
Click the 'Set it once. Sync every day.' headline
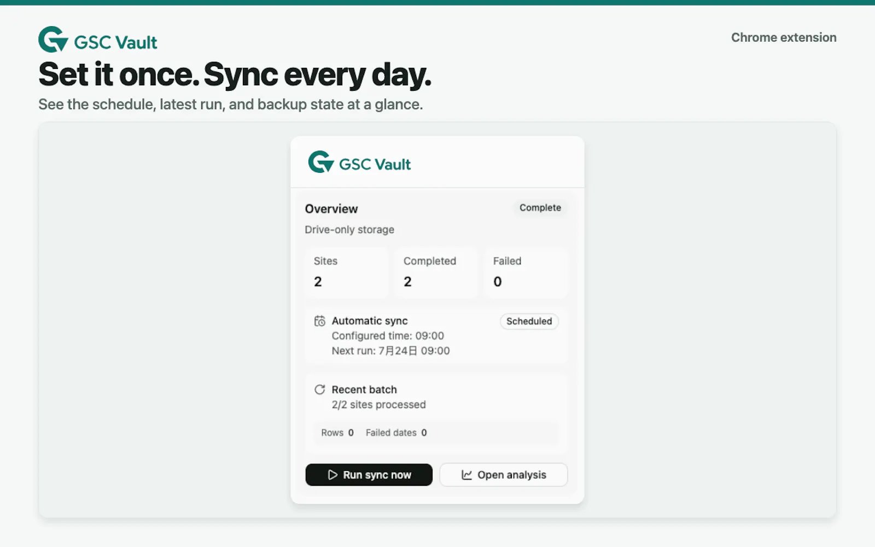[x=235, y=74]
